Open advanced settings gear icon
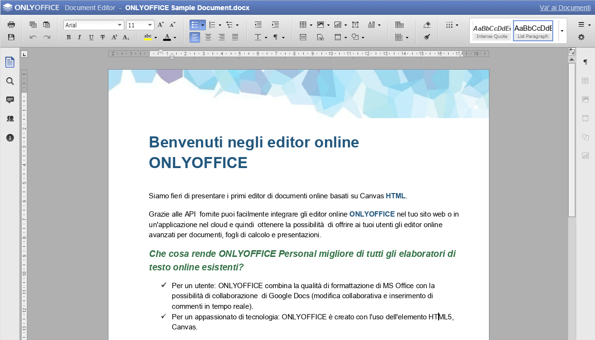 tap(581, 37)
